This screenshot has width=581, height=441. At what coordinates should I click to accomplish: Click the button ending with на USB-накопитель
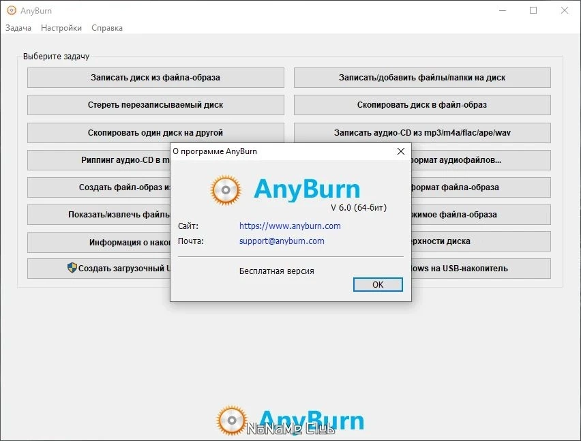click(x=481, y=269)
